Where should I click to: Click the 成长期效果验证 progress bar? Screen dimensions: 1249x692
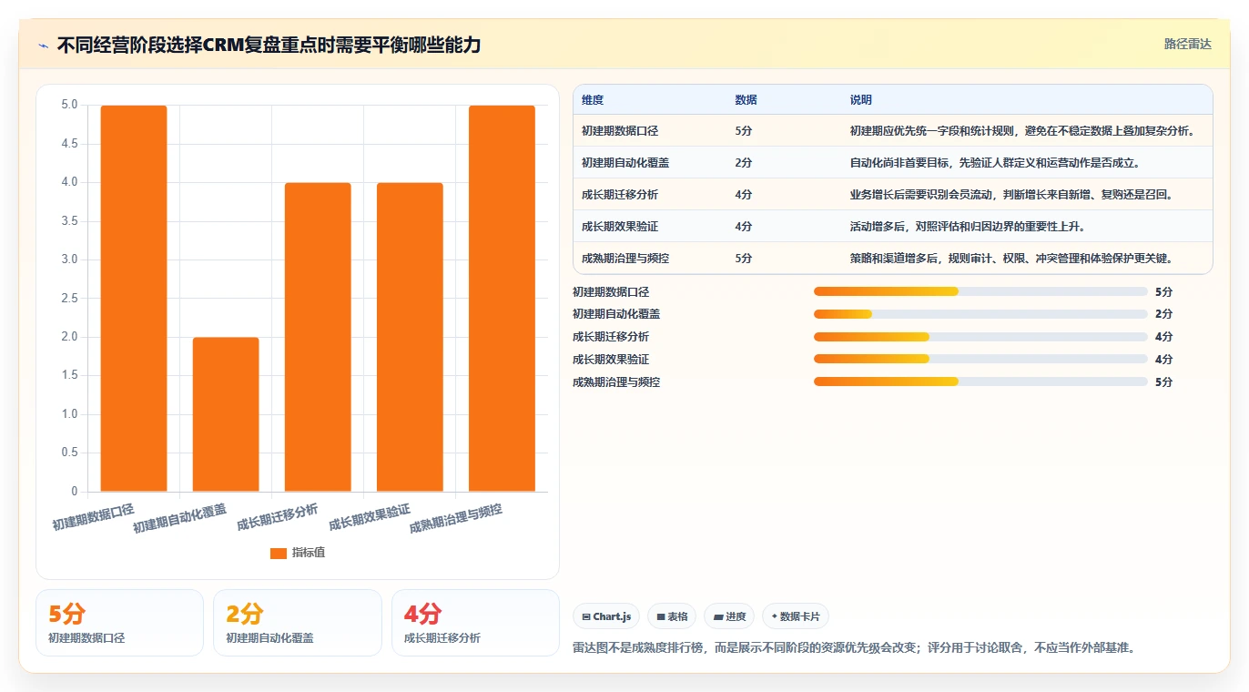click(980, 359)
